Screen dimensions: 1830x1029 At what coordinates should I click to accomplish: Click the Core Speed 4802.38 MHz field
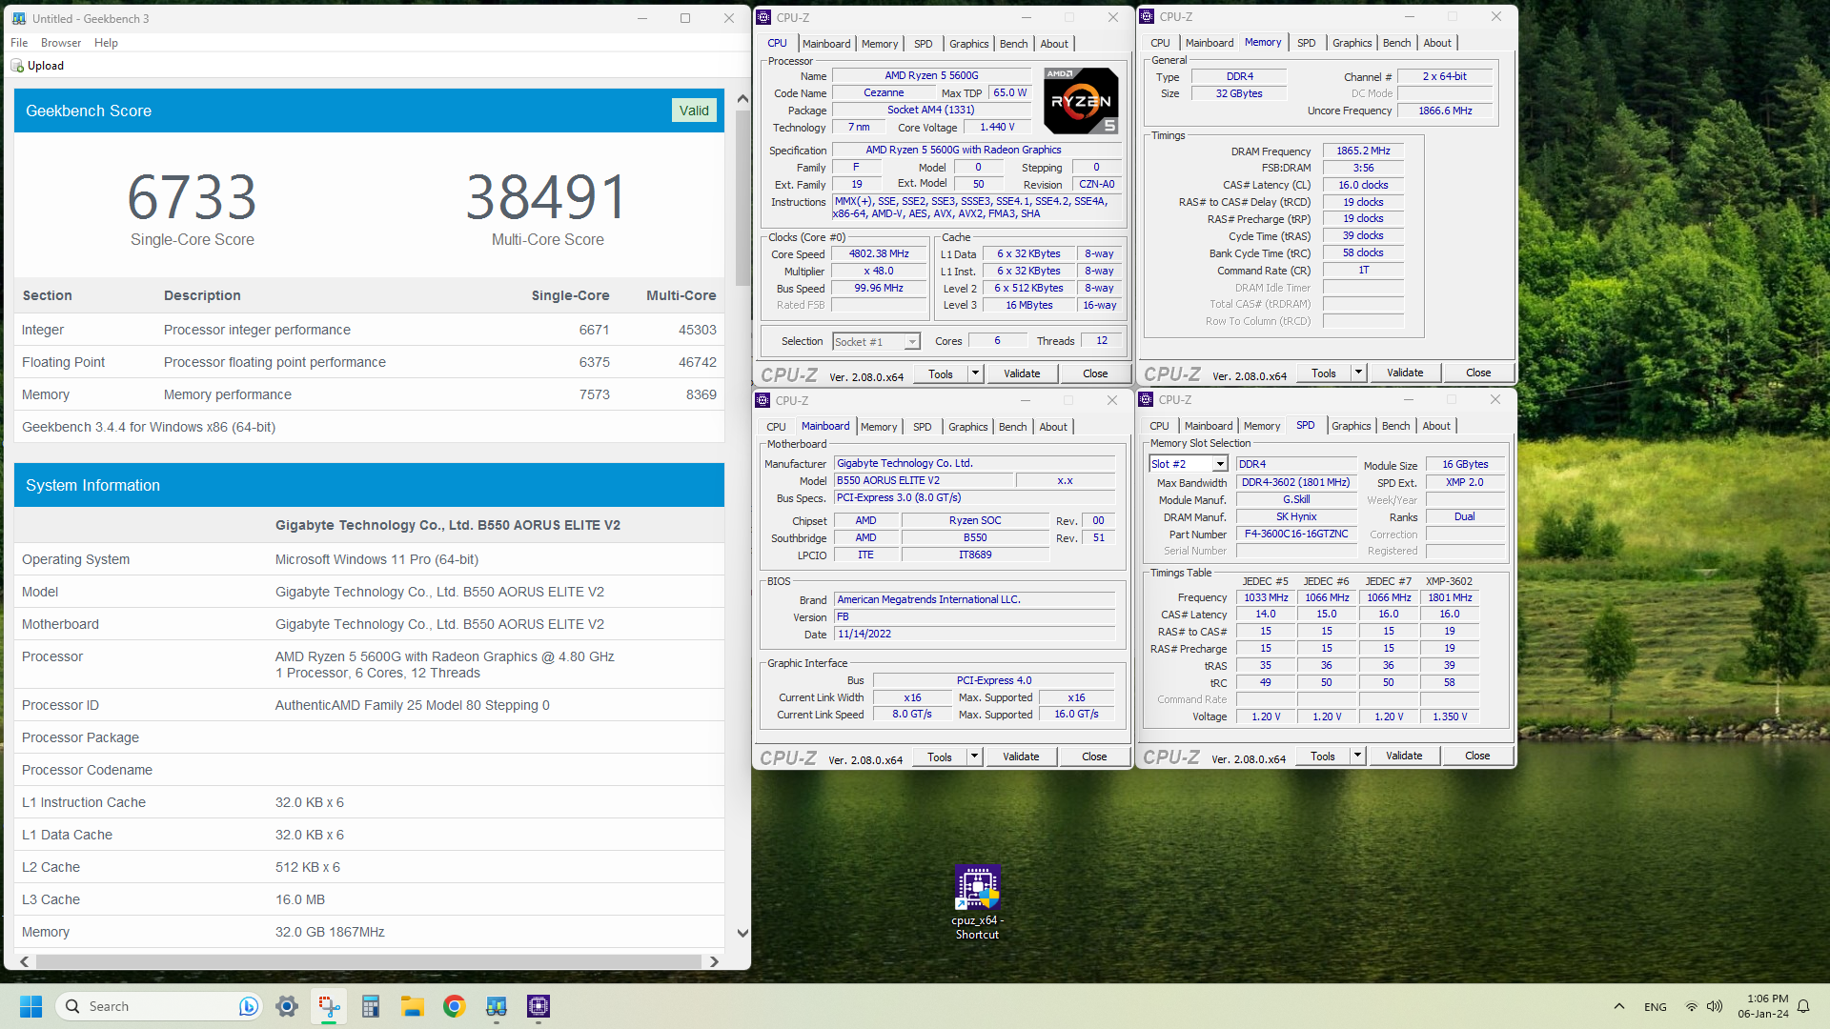pos(879,254)
